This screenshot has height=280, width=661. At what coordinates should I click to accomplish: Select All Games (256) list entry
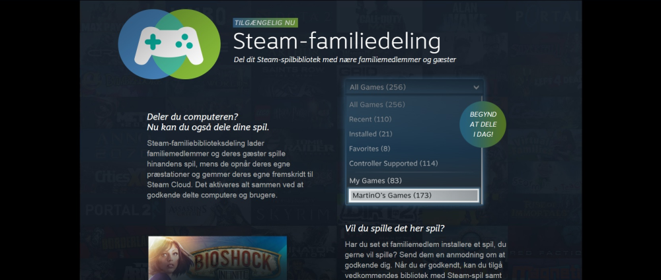377,104
